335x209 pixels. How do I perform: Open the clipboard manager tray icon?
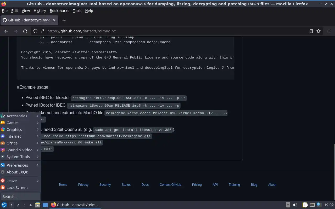[305, 205]
